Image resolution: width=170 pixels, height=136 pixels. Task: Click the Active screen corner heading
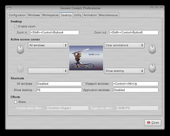tap(25, 39)
